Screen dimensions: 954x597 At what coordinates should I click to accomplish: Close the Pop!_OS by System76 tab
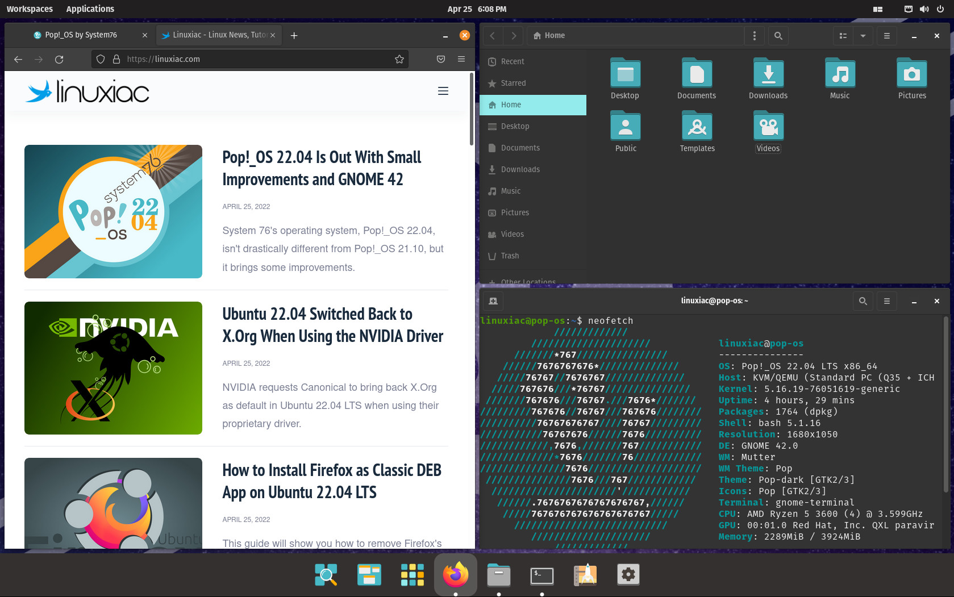[145, 35]
